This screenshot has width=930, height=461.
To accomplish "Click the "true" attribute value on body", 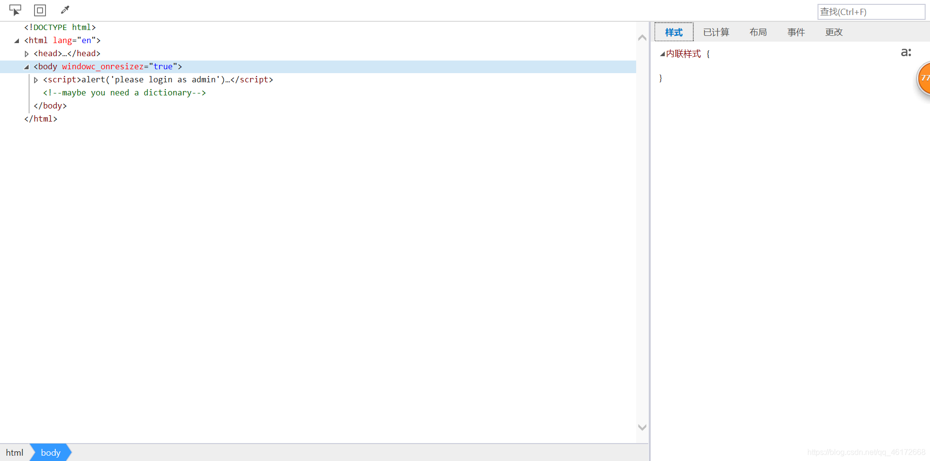I will [x=163, y=67].
